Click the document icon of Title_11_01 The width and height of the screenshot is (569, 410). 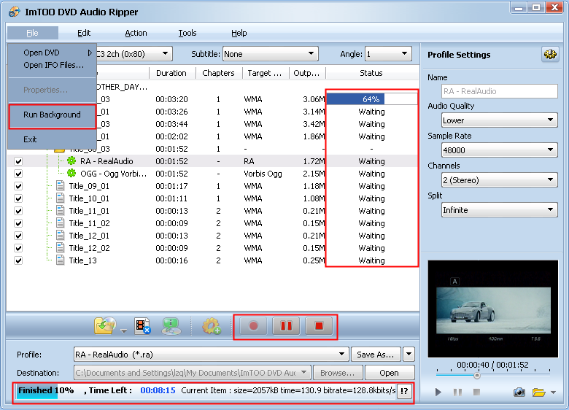61,210
